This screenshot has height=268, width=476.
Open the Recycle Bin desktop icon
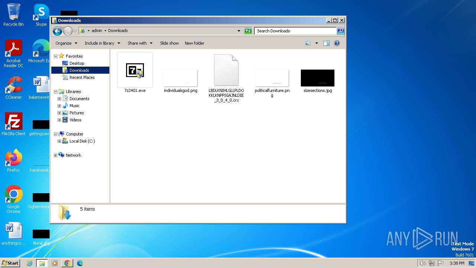(x=13, y=15)
